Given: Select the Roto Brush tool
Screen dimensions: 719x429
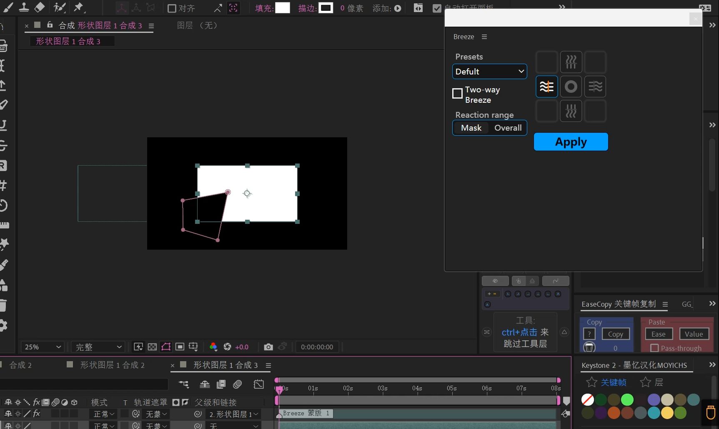Looking at the screenshot, I should [x=60, y=7].
